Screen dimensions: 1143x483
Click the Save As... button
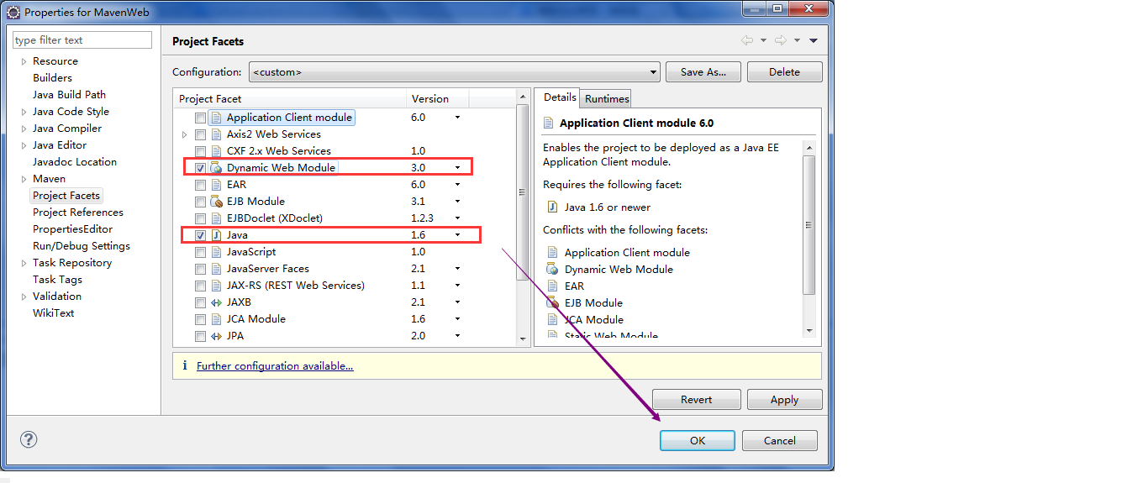(x=703, y=72)
